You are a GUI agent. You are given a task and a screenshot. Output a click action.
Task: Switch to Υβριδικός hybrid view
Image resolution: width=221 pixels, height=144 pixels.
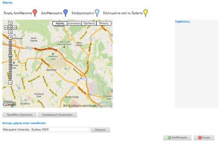(89, 23)
